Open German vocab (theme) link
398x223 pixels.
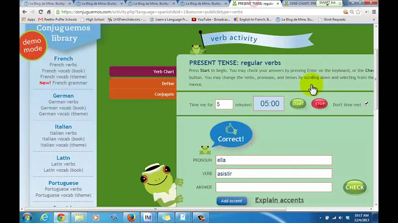click(63, 114)
